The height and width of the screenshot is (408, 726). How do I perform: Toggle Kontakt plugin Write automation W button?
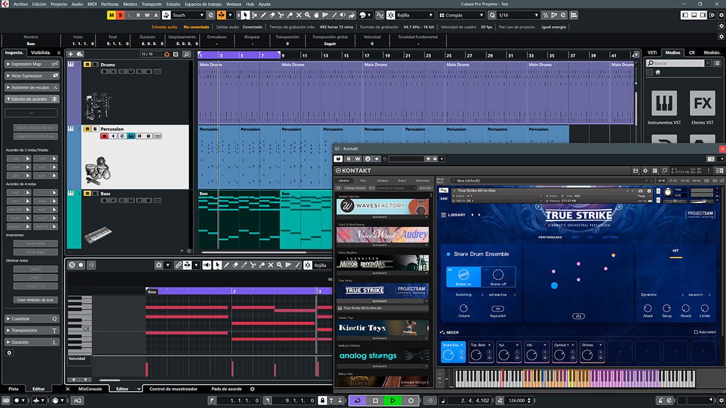358,158
